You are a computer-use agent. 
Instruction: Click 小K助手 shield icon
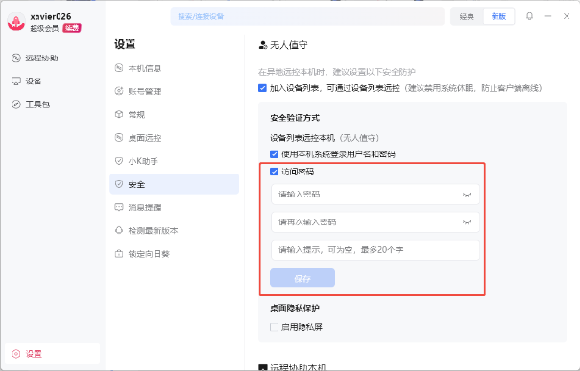pos(119,161)
